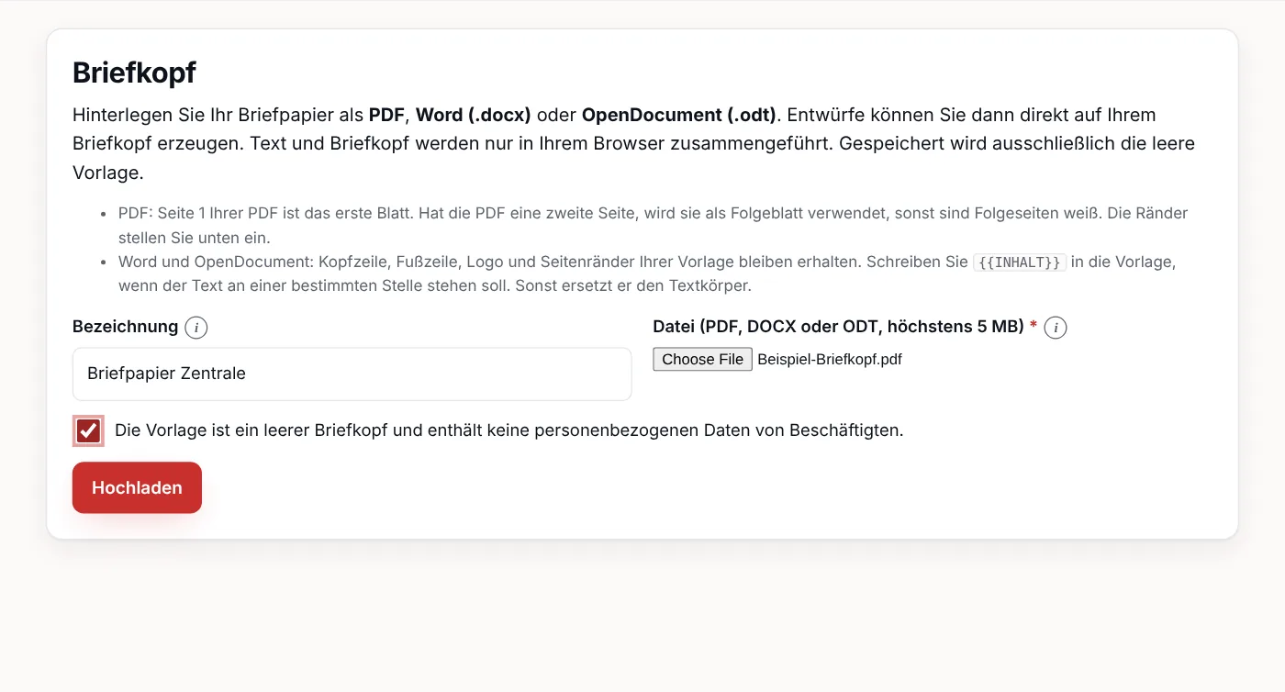Focus the Bezeichnung field containing Briefpapier Zentrale
Image resolution: width=1285 pixels, height=692 pixels.
352,374
